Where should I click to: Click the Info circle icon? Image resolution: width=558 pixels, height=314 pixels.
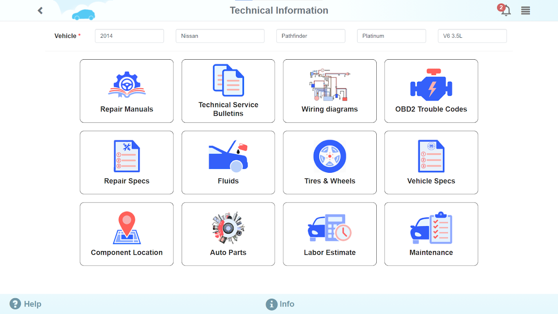point(272,304)
